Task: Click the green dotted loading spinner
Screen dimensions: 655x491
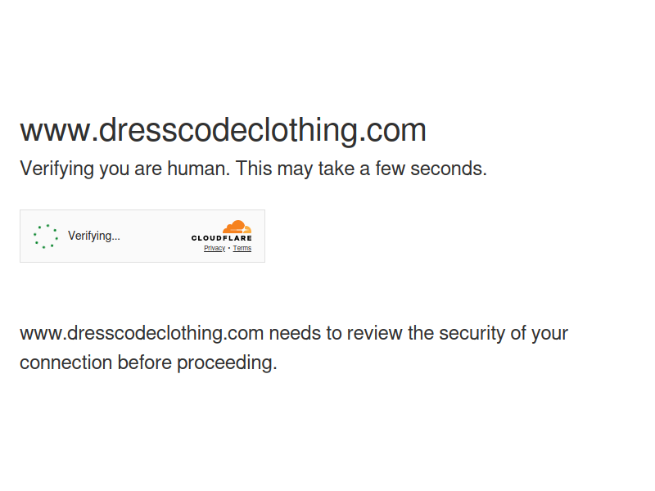Action: click(46, 236)
